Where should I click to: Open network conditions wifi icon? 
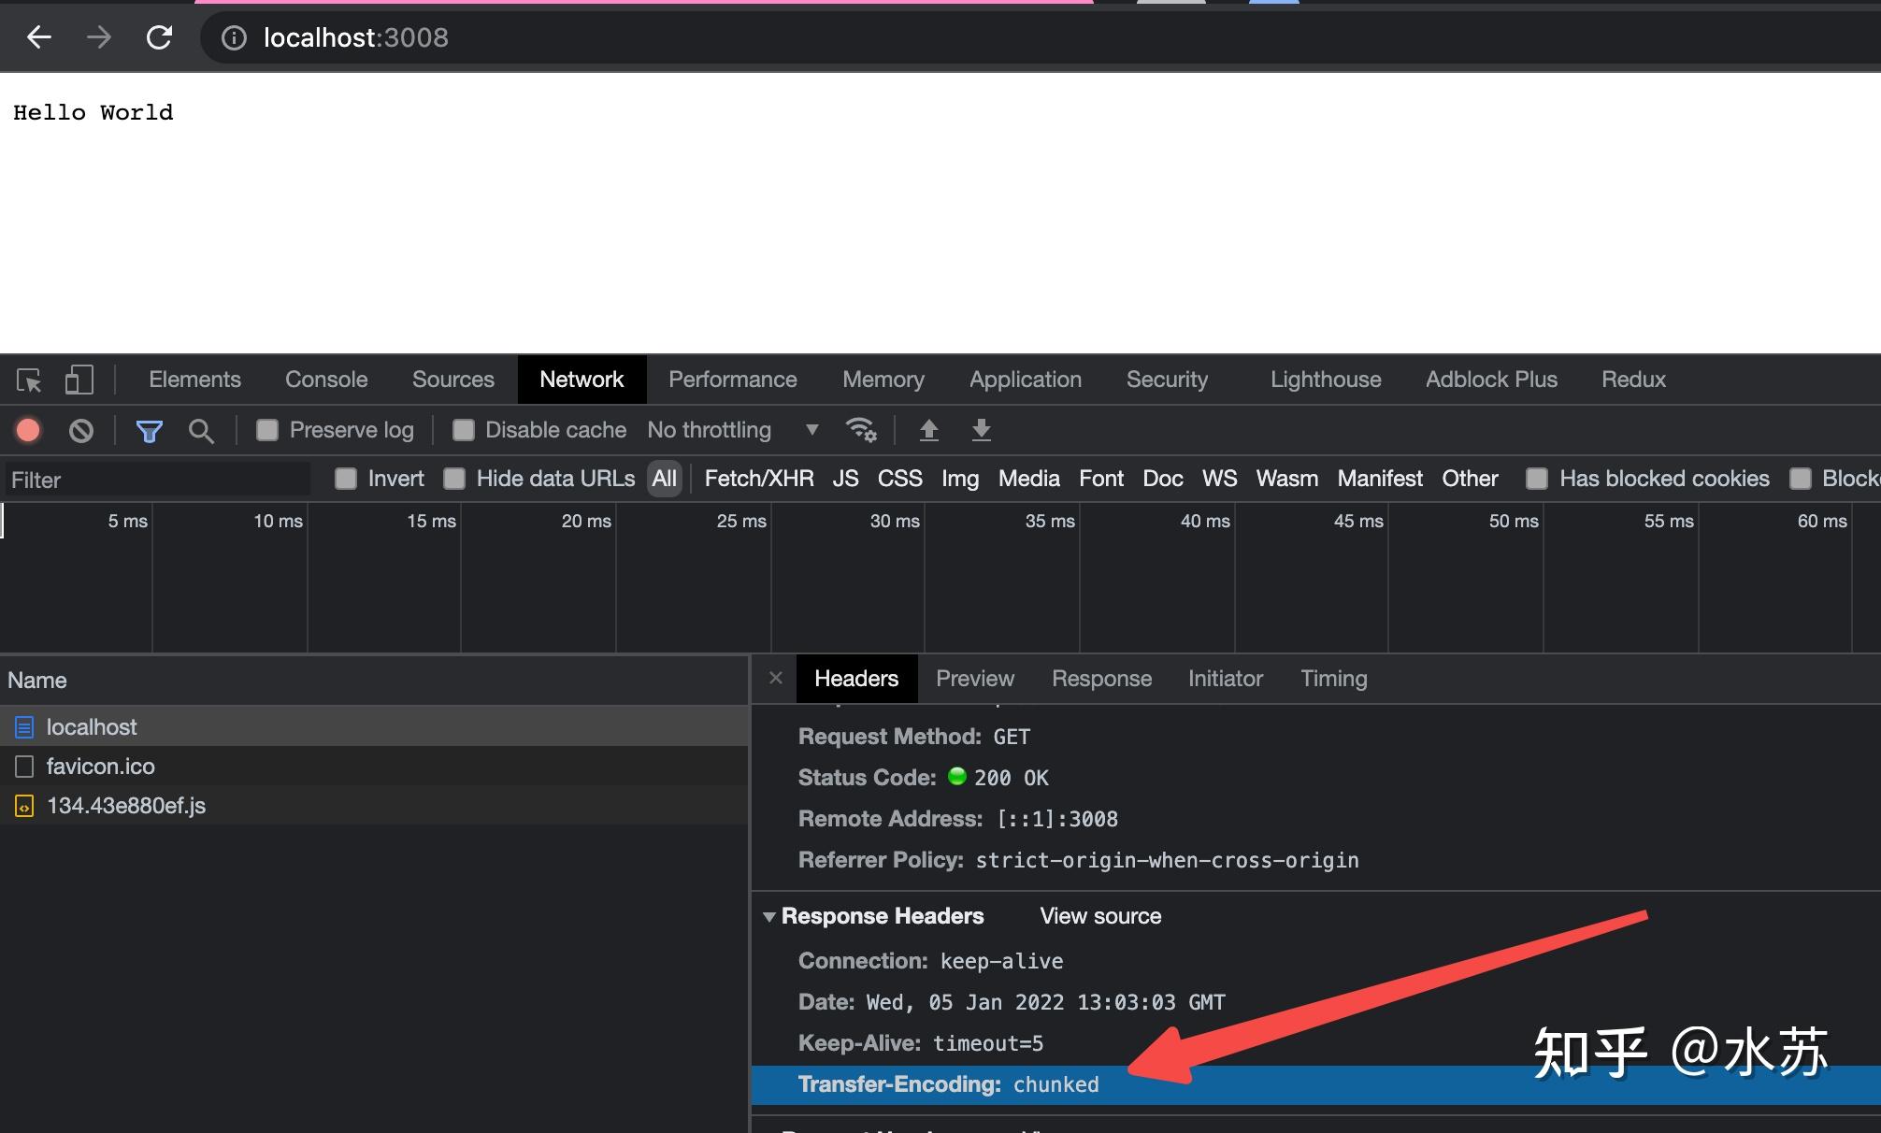[x=860, y=430]
